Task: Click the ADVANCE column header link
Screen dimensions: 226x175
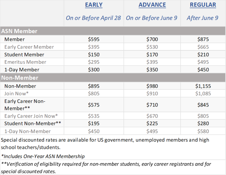Action: (x=152, y=5)
